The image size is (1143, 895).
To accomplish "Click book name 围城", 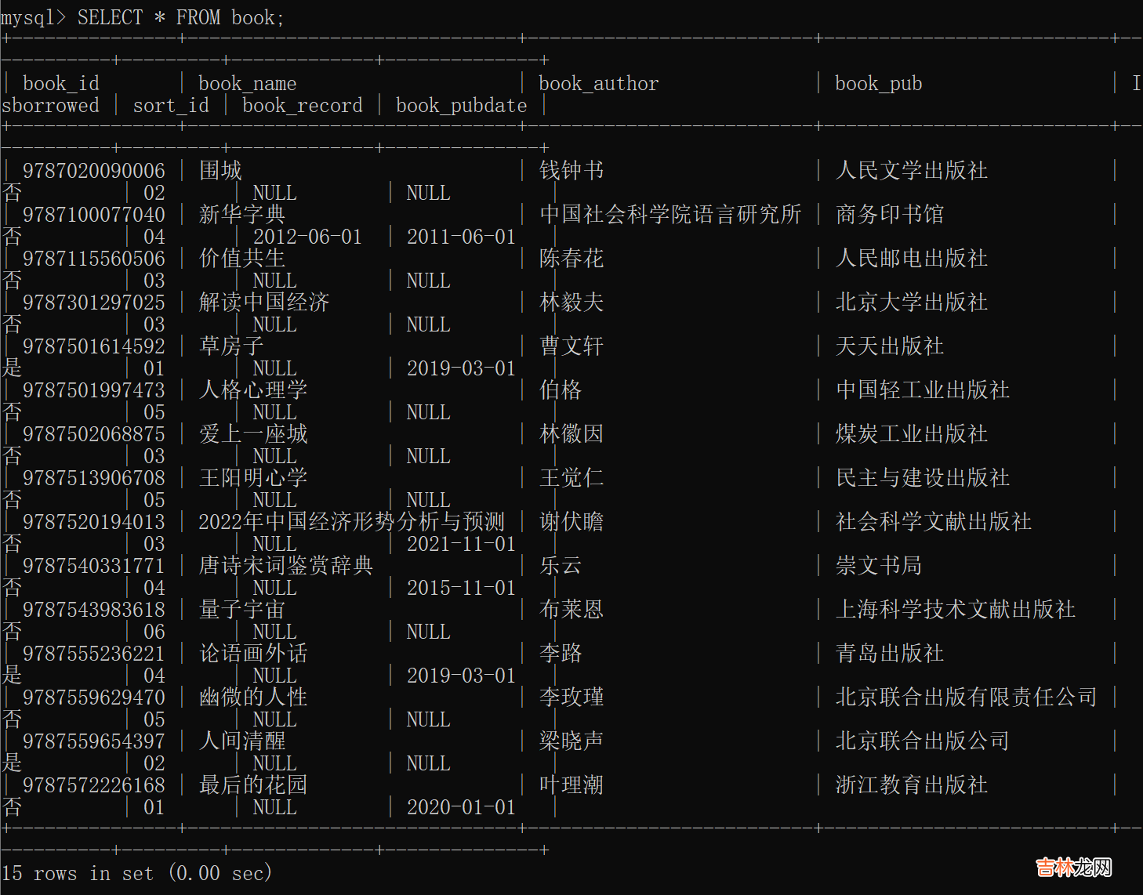I will click(x=220, y=171).
